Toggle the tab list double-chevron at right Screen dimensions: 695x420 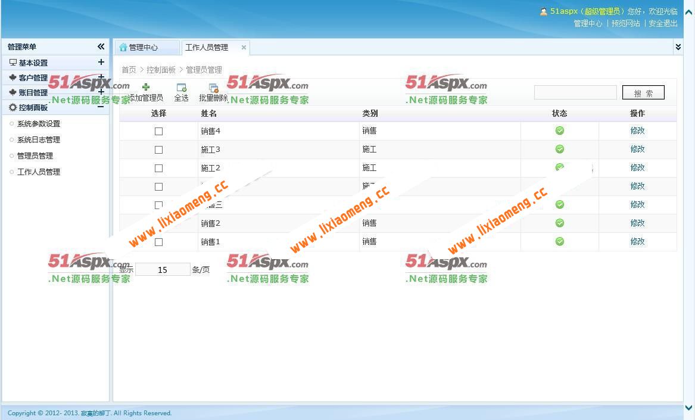tap(678, 47)
